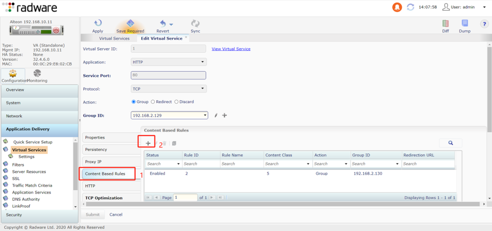Click the search magnifier button in rules table
Viewport: 492px width, 231px height.
click(x=451, y=143)
